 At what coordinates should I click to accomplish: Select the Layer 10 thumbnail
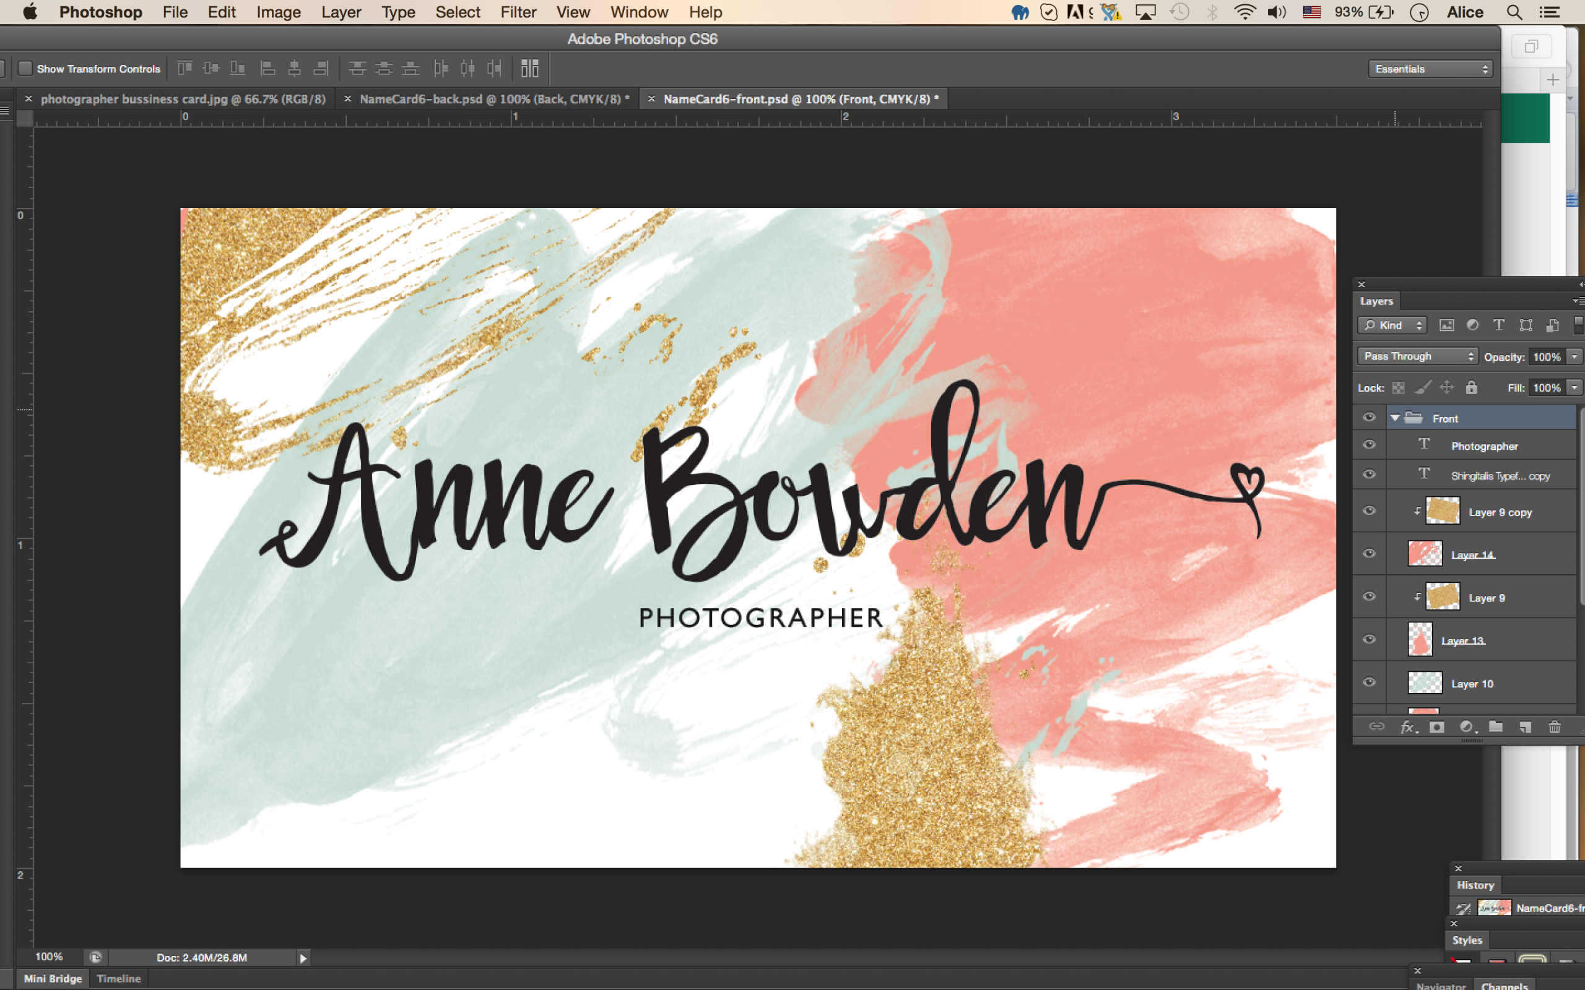1425,683
